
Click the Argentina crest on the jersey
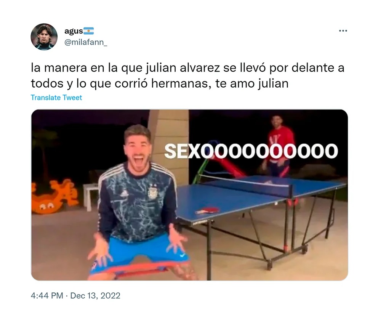click(x=152, y=191)
